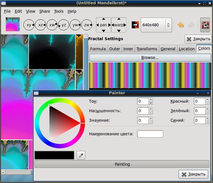Viewport: 213px width, 183px height.
Task: Close Painter dialog with Закрыть button
Action: click(193, 174)
